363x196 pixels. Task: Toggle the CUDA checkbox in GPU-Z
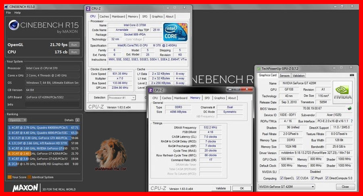(x=298, y=178)
